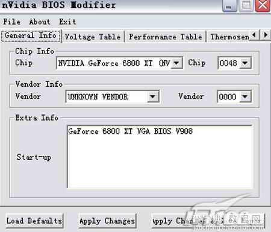Expand the NVIDIA GeForce 6800 XT chip dropdown
Image resolution: width=271 pixels, height=232 pixels.
(176, 63)
